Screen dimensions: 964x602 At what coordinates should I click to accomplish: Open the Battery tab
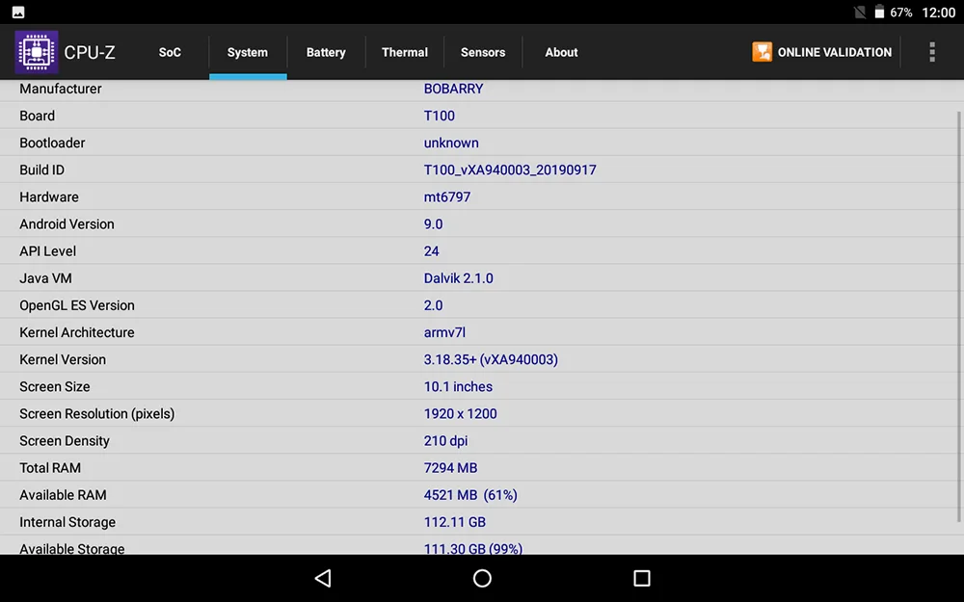click(326, 52)
